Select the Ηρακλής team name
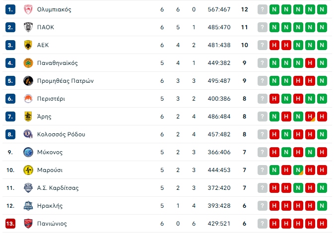This screenshot has width=336, height=233. tap(50, 206)
